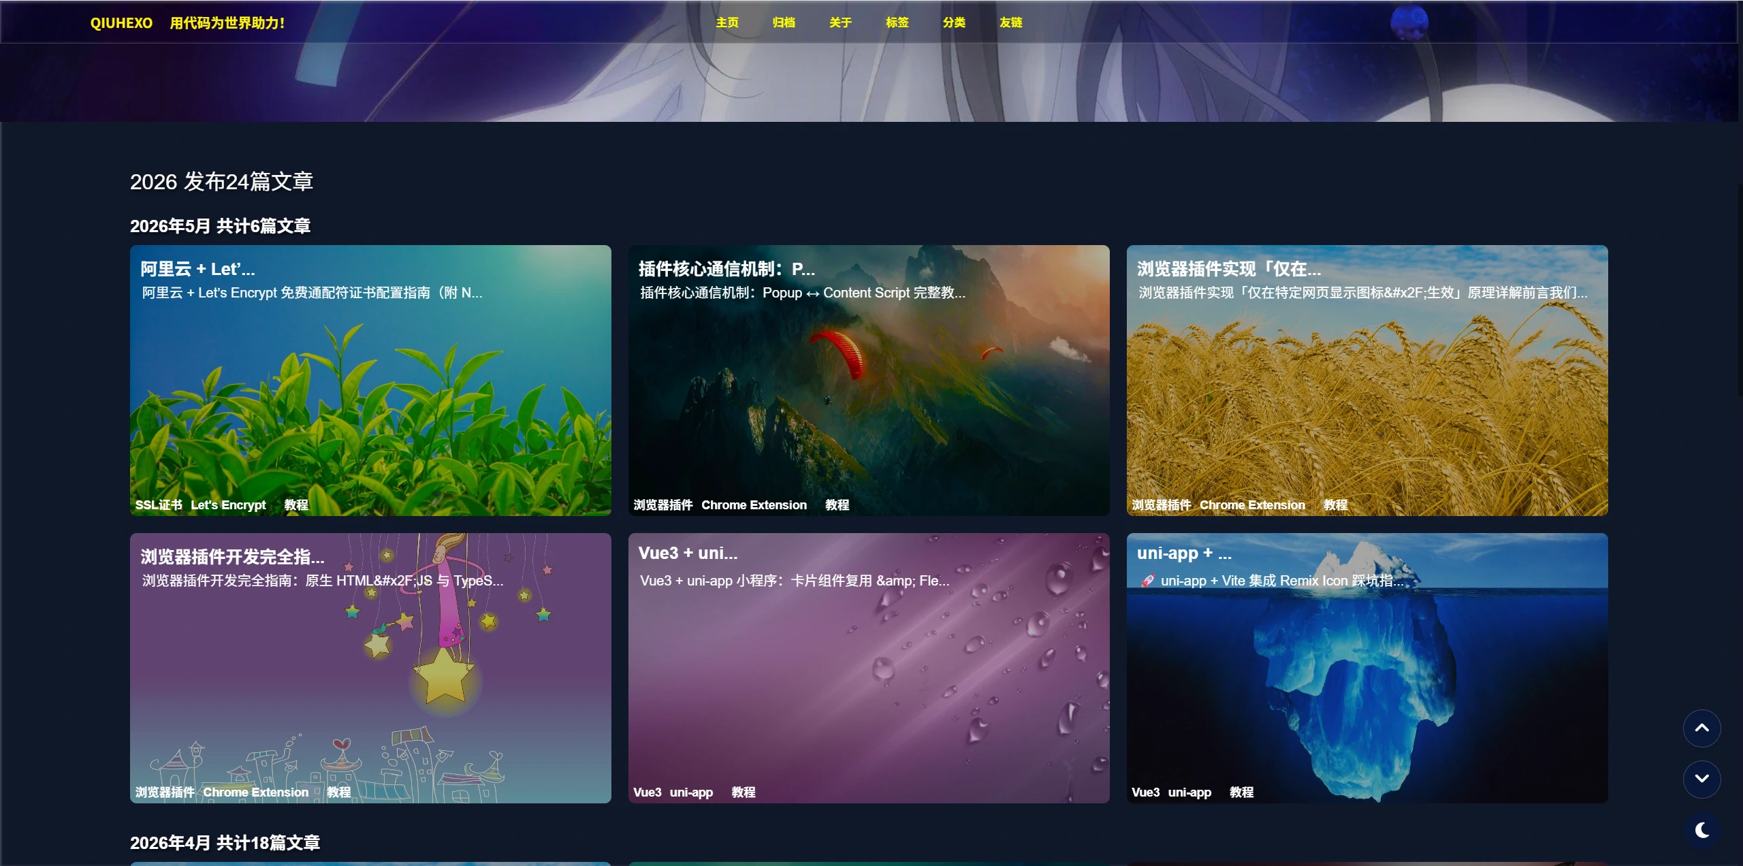Open the Vue3 + uni... article card

869,668
